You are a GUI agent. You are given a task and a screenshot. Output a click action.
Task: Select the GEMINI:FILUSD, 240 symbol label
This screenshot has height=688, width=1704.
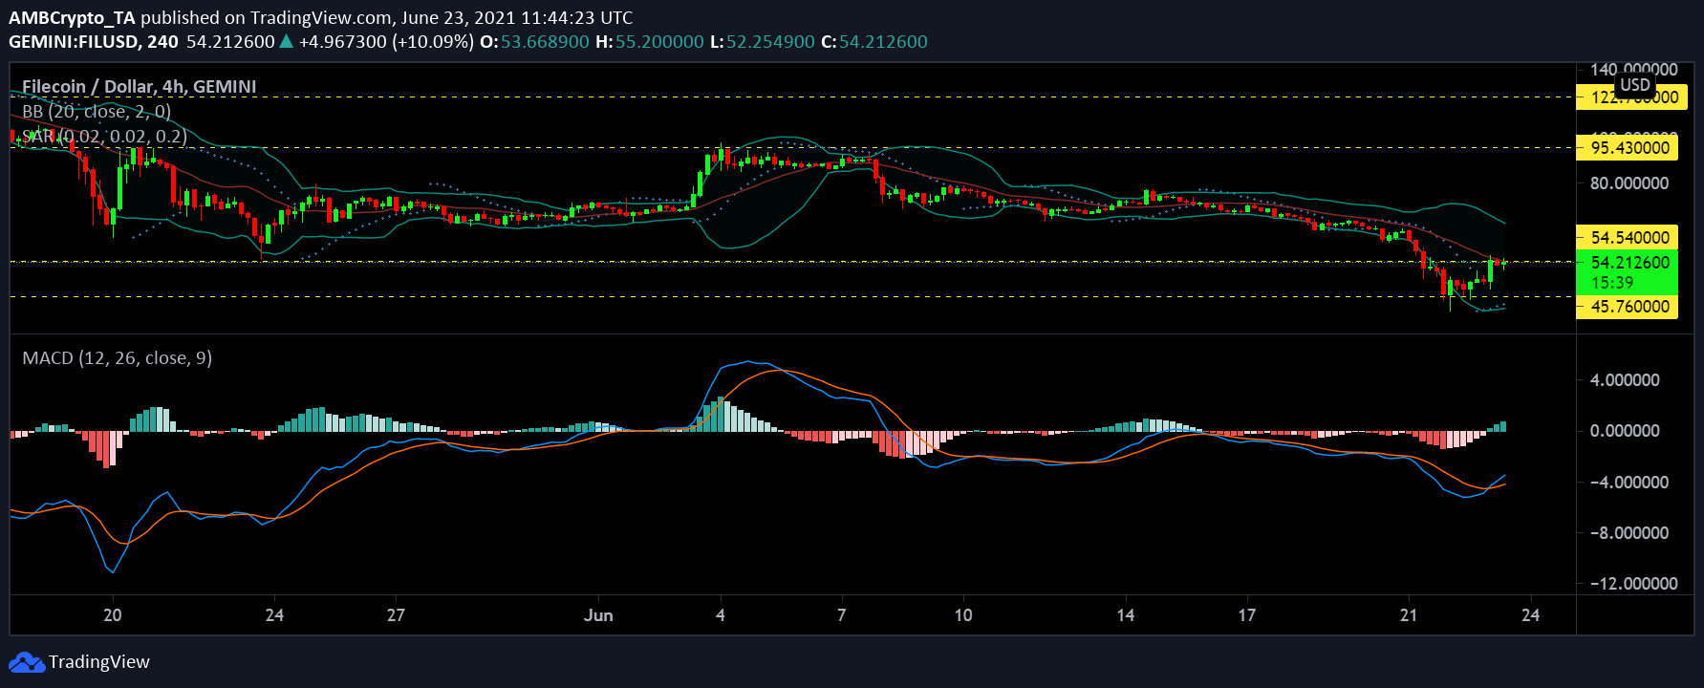(94, 41)
